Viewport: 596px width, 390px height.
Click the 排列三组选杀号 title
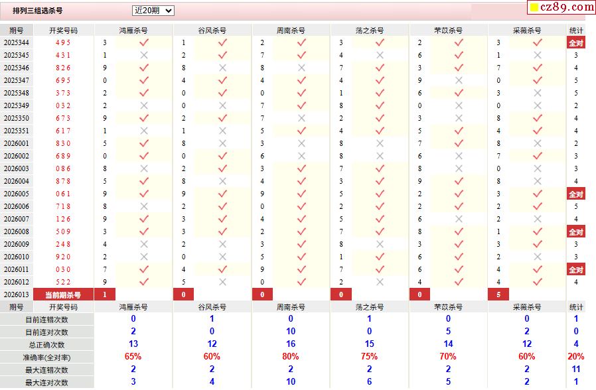(x=37, y=11)
